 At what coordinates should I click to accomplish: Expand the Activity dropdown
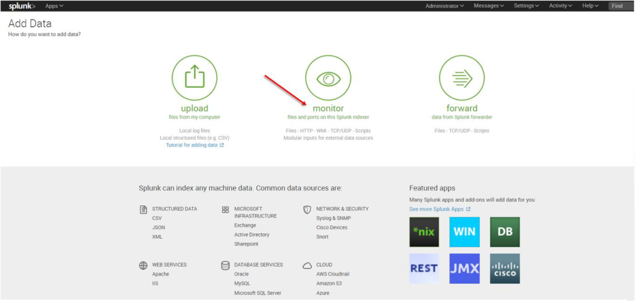pyautogui.click(x=560, y=6)
